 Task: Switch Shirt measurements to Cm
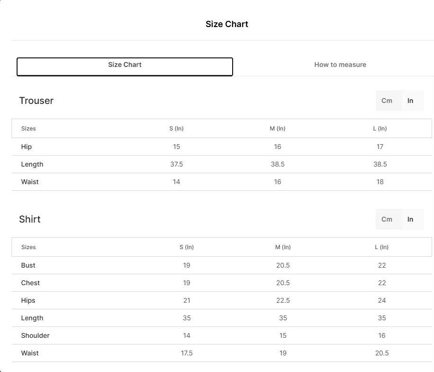[387, 219]
